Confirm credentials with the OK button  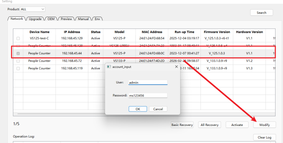click(x=138, y=109)
